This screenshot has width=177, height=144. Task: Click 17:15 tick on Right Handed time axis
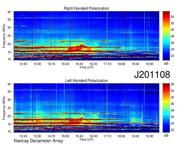coord(107,64)
